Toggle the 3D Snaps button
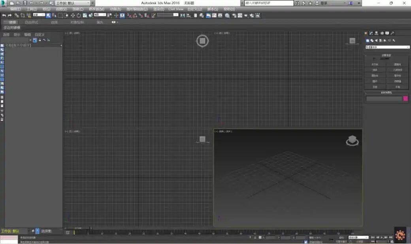 [x=129, y=15]
